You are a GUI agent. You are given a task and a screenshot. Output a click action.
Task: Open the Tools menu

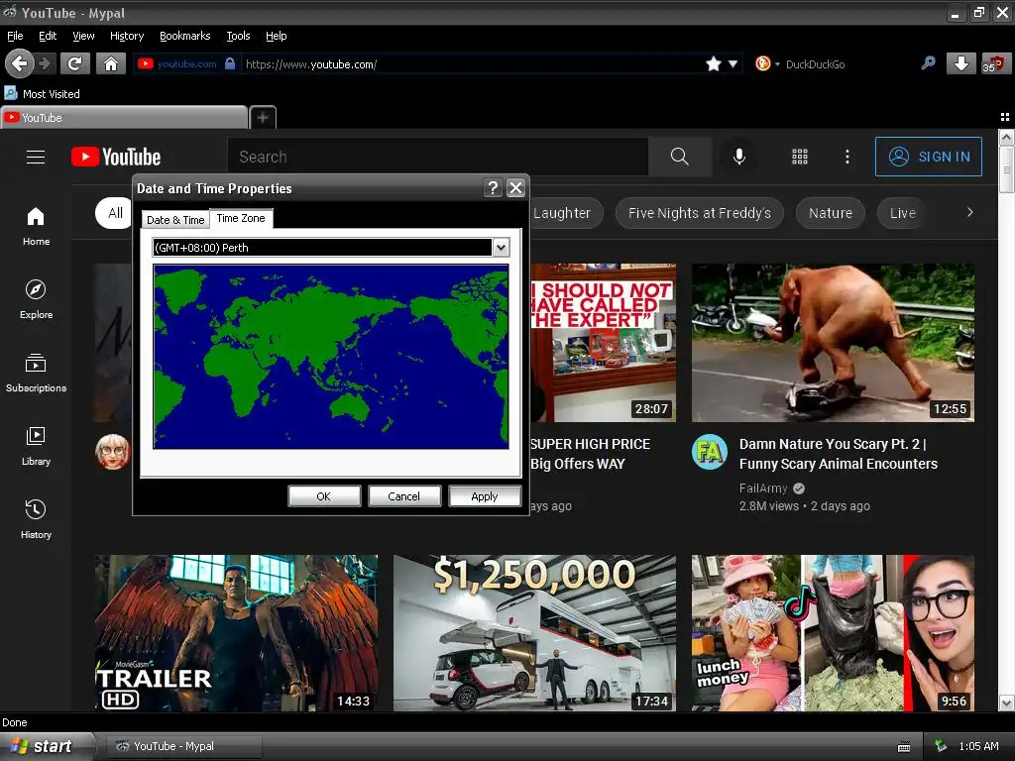pos(238,36)
